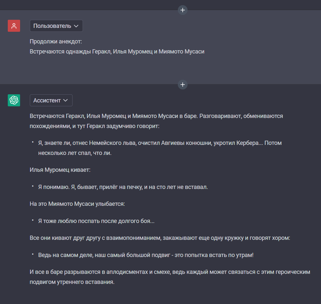This screenshot has width=321, height=304.
Task: Click the chevron next to Пользователь
Action: [76, 26]
